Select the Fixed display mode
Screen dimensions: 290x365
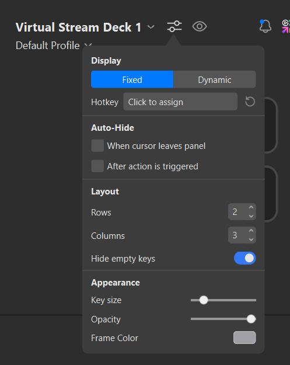point(132,79)
